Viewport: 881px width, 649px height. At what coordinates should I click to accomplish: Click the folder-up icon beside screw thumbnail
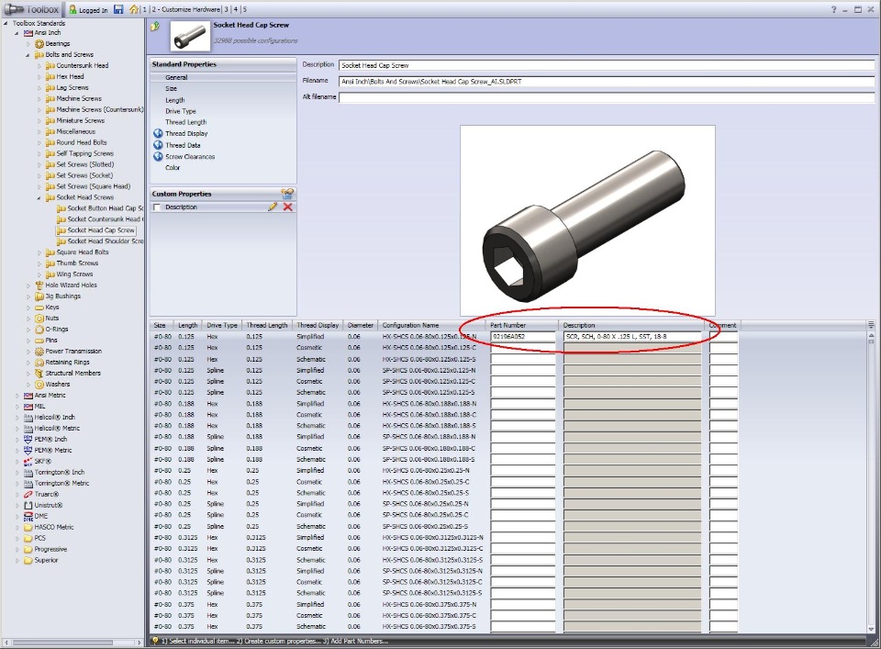click(156, 27)
